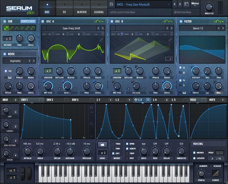Screen dimensions: 228x184
Task: Switch to the MATRIX tab
Action: 82,8
